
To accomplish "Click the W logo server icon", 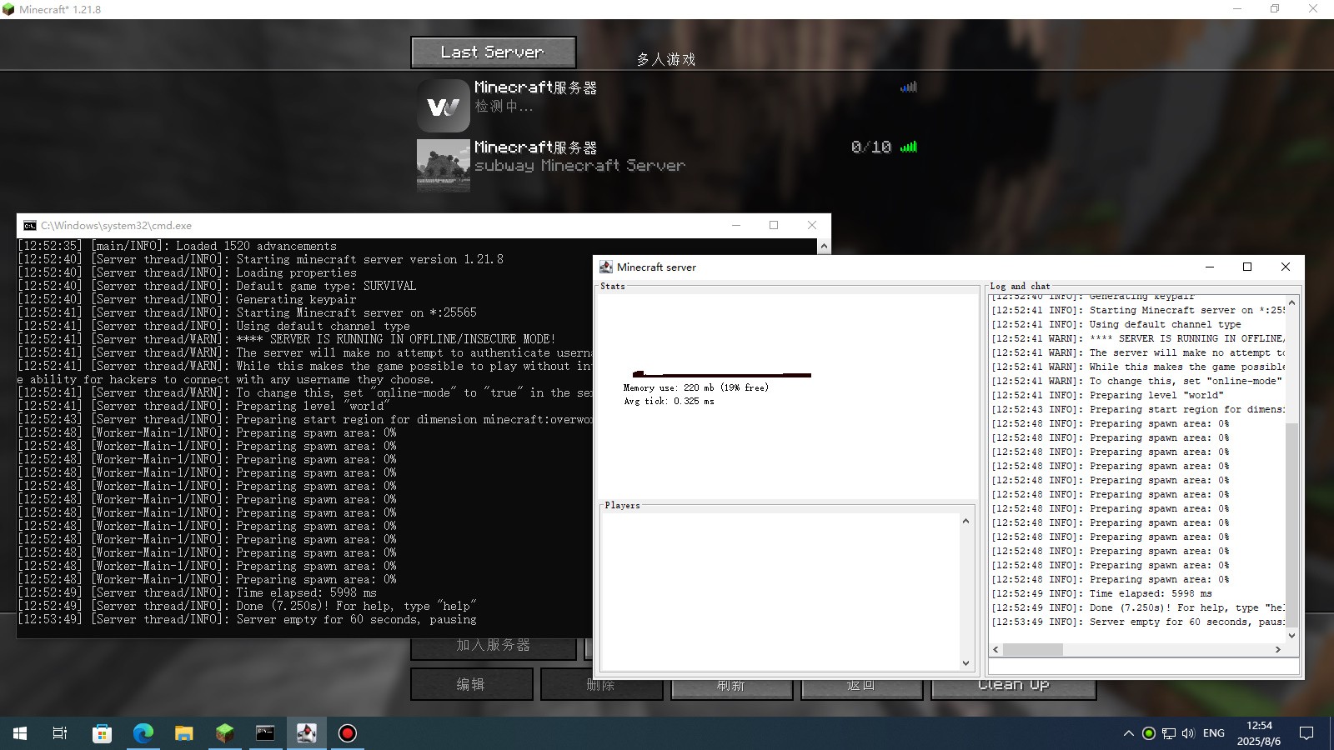I will click(x=443, y=106).
